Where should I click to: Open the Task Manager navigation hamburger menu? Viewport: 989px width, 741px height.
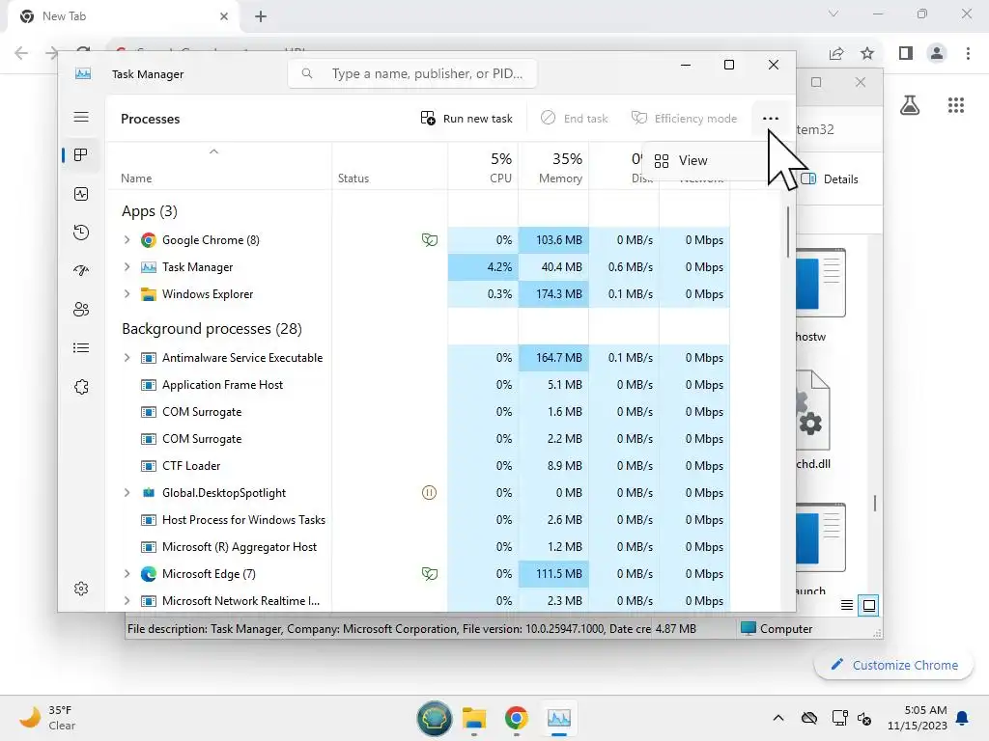point(81,117)
